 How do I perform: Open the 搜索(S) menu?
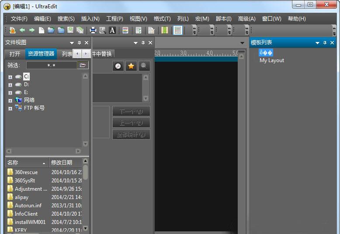[x=66, y=19]
